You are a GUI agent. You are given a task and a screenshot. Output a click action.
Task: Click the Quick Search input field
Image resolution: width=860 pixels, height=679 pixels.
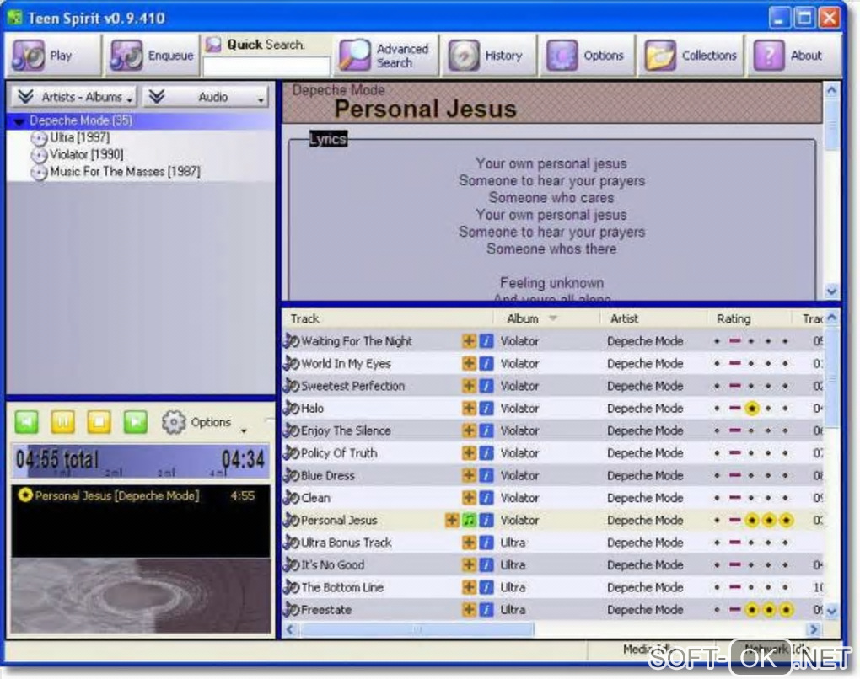pos(266,67)
